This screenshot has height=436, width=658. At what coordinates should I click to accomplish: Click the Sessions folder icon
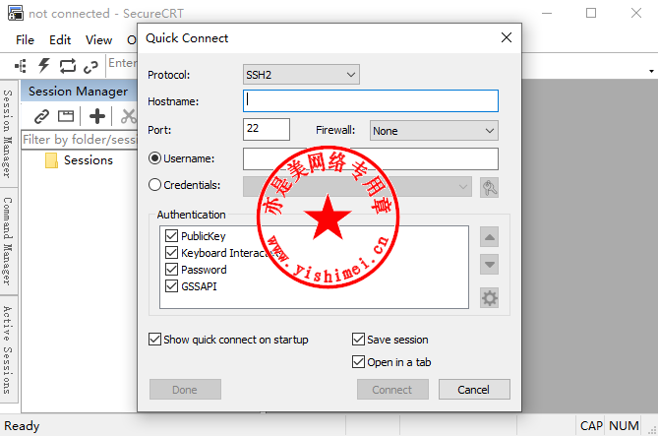[x=51, y=160]
